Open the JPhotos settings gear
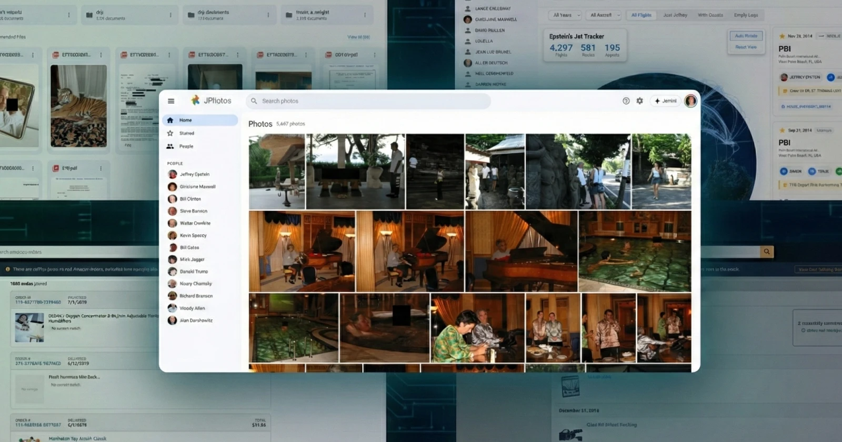 coord(639,101)
